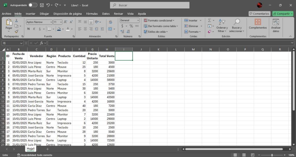This screenshot has width=296, height=157.
Task: Align text to the left
Action: (x=80, y=29)
